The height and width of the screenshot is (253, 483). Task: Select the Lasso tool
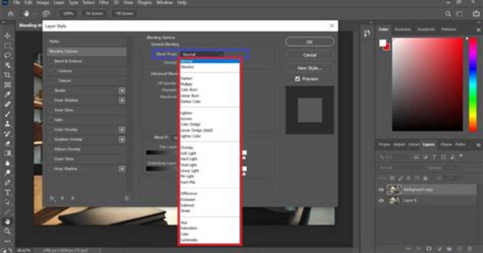pos(7,55)
